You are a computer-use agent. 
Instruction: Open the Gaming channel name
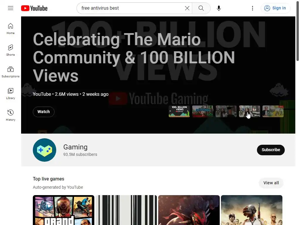75,147
